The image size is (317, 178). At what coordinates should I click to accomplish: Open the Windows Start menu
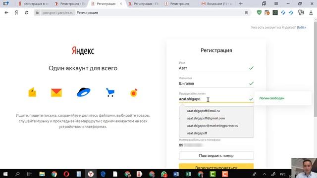5,174
